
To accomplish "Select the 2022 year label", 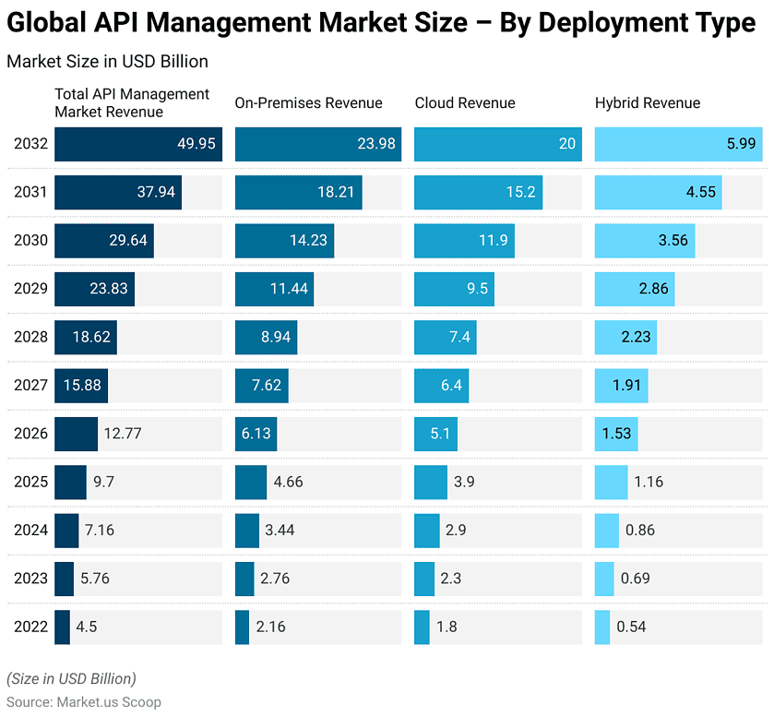I will pyautogui.click(x=30, y=627).
